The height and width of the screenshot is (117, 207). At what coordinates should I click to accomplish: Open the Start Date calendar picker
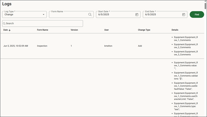coord(137,14)
